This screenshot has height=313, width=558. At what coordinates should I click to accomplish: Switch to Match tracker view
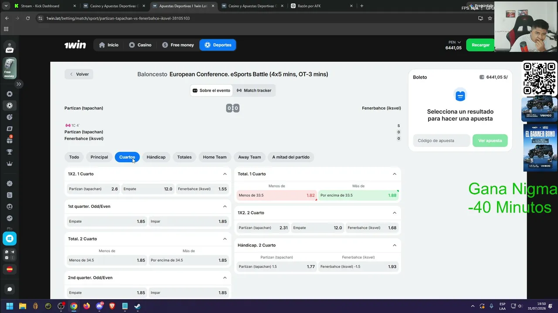254,90
